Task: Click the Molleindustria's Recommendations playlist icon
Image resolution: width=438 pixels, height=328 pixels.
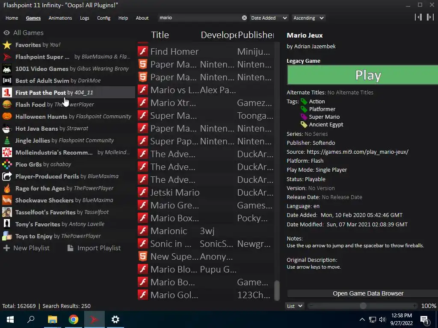Action: pyautogui.click(x=7, y=152)
